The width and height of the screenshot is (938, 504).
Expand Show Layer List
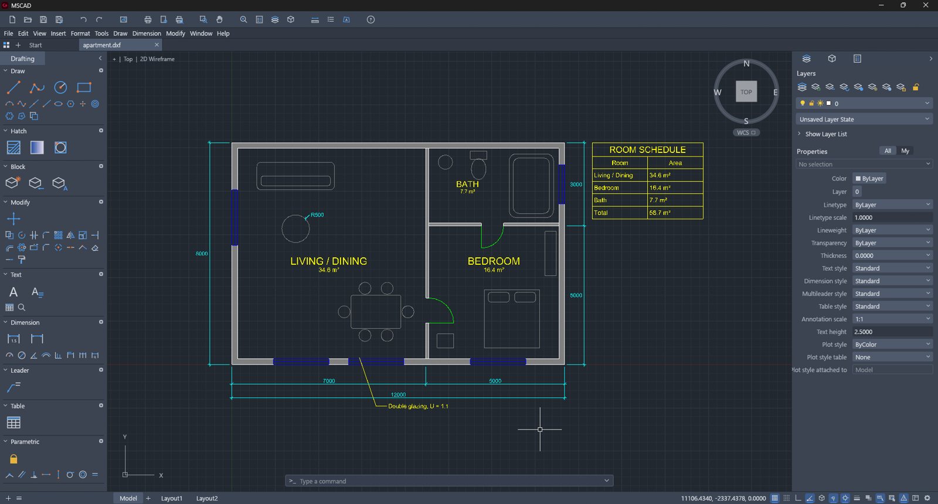pos(822,134)
